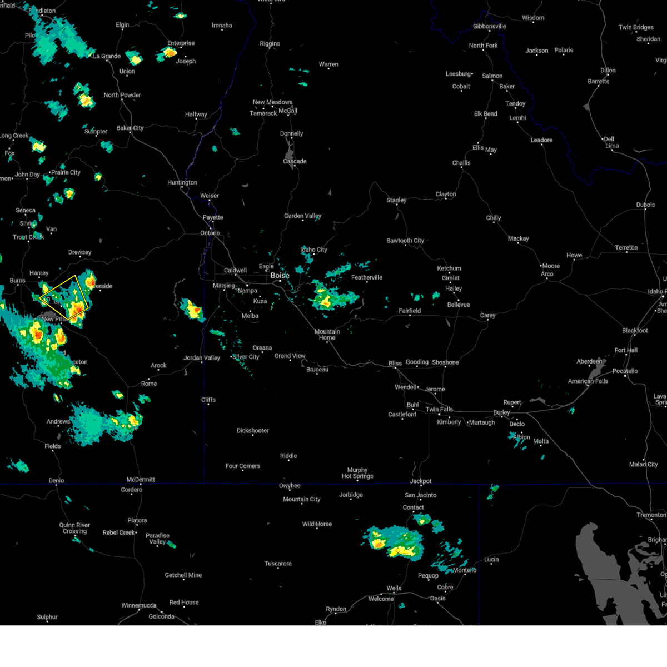Click the storm cell west of Marsing

(x=193, y=309)
